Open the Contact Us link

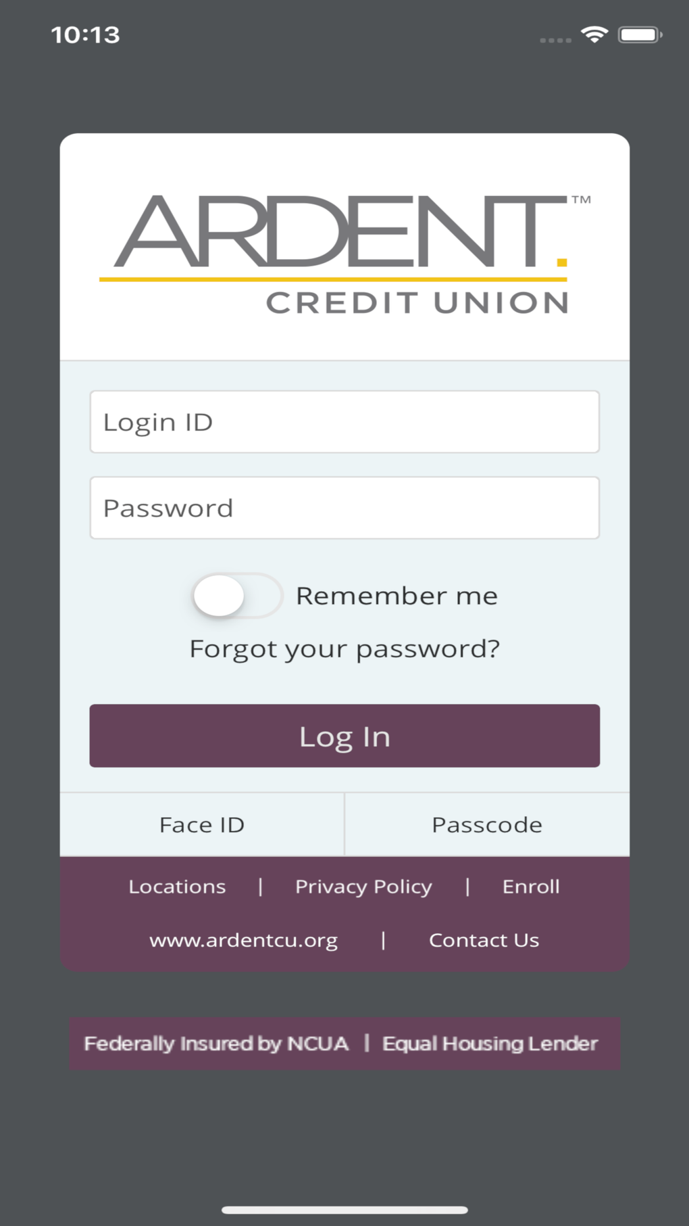point(484,940)
